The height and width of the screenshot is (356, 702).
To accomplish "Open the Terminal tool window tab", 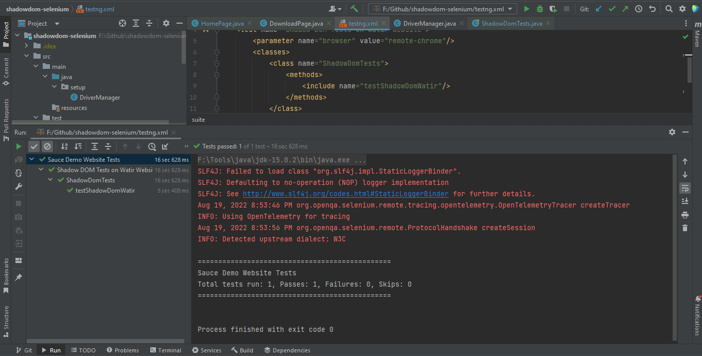I will click(165, 350).
